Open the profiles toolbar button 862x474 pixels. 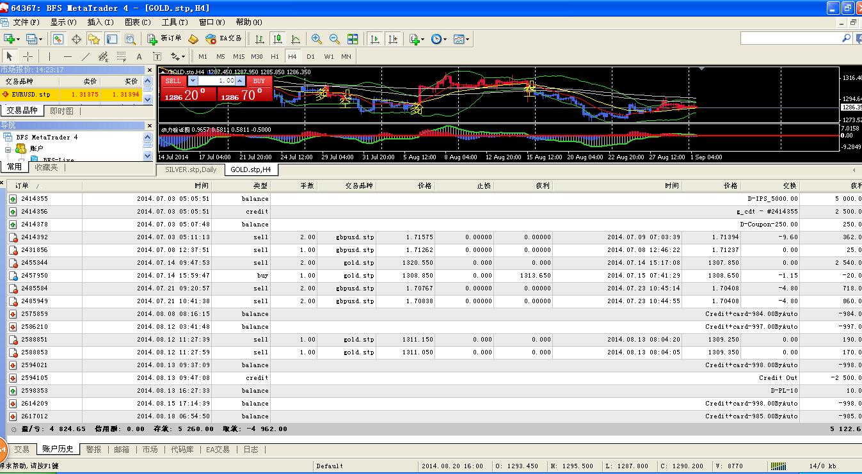click(x=34, y=39)
